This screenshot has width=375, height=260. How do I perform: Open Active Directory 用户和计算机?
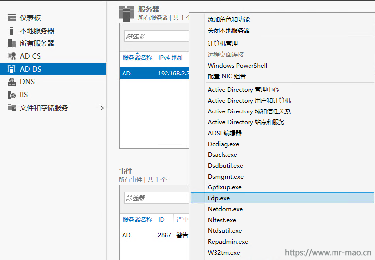(x=249, y=101)
